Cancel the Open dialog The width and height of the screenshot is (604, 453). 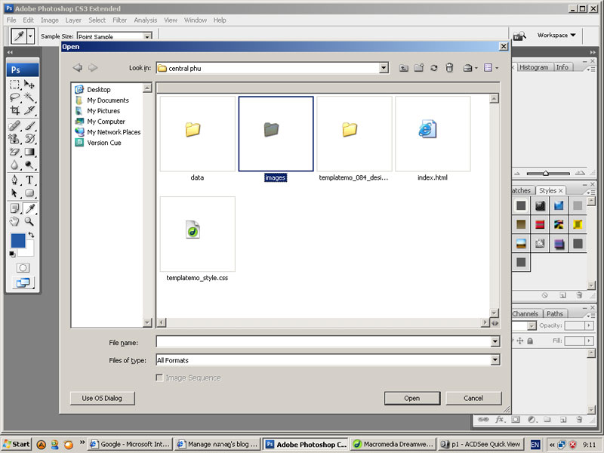click(473, 399)
